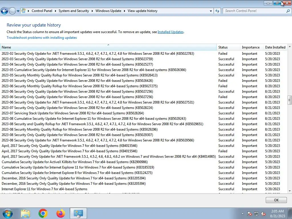Select KB5029307 Security Only Quality Update row
This screenshot has width=292, height=219.
click(143, 135)
